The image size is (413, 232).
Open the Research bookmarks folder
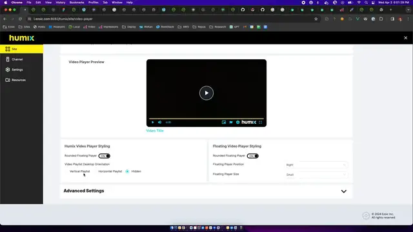(217, 27)
